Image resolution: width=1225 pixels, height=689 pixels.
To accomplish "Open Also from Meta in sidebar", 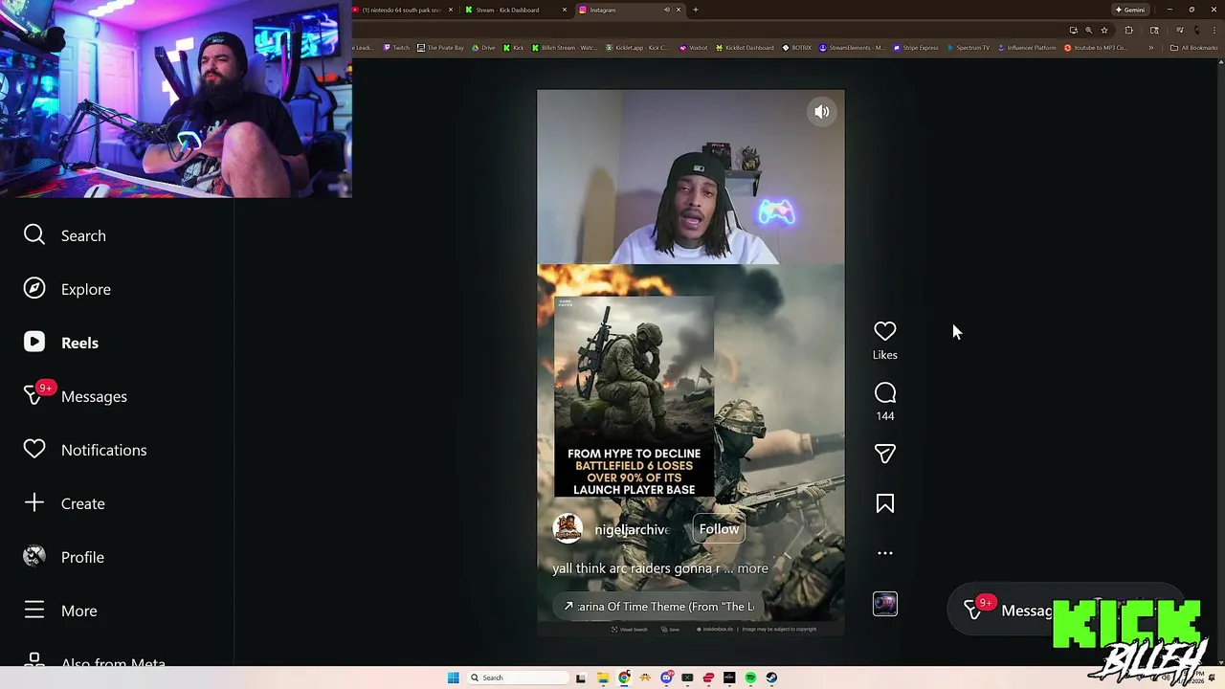I will click(95, 662).
